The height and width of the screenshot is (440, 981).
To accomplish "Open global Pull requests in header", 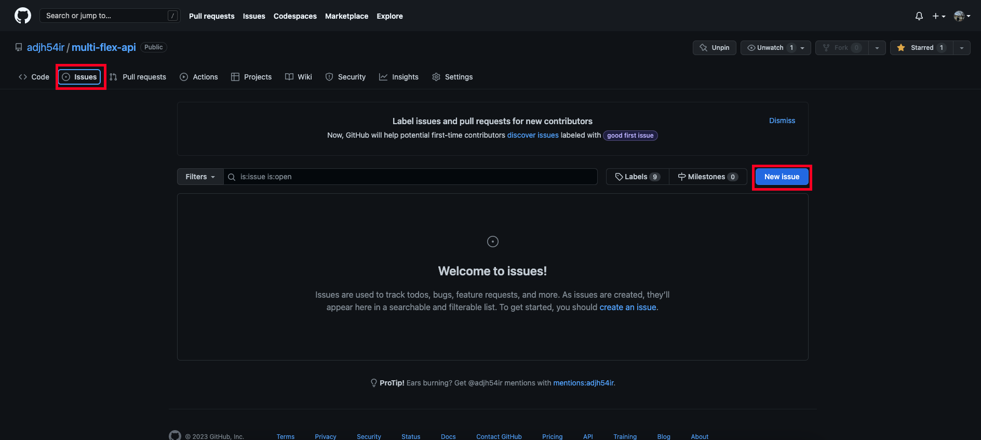I will (212, 16).
